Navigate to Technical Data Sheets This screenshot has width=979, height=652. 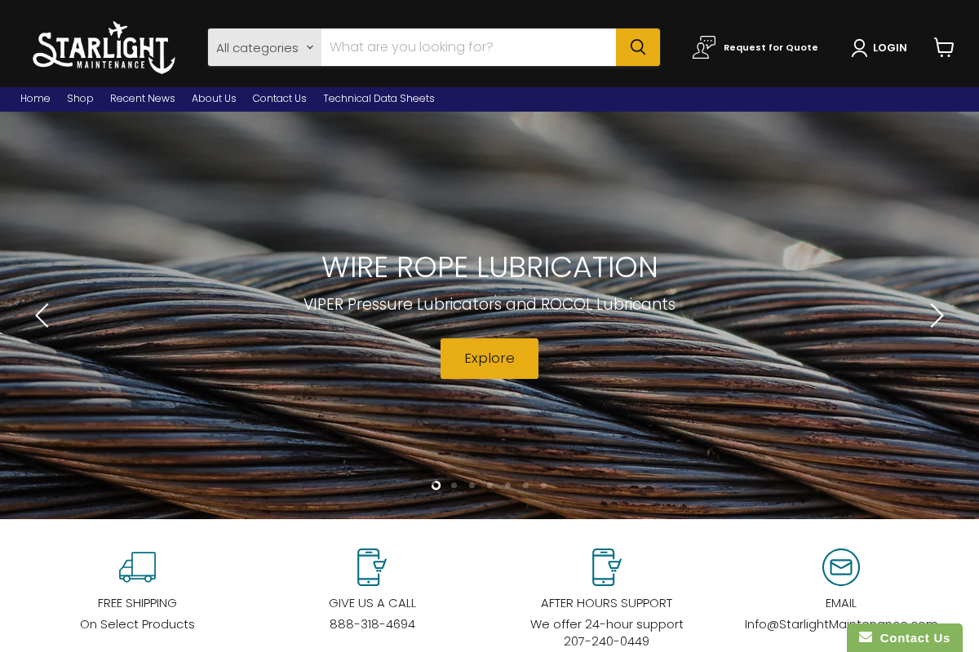click(379, 98)
